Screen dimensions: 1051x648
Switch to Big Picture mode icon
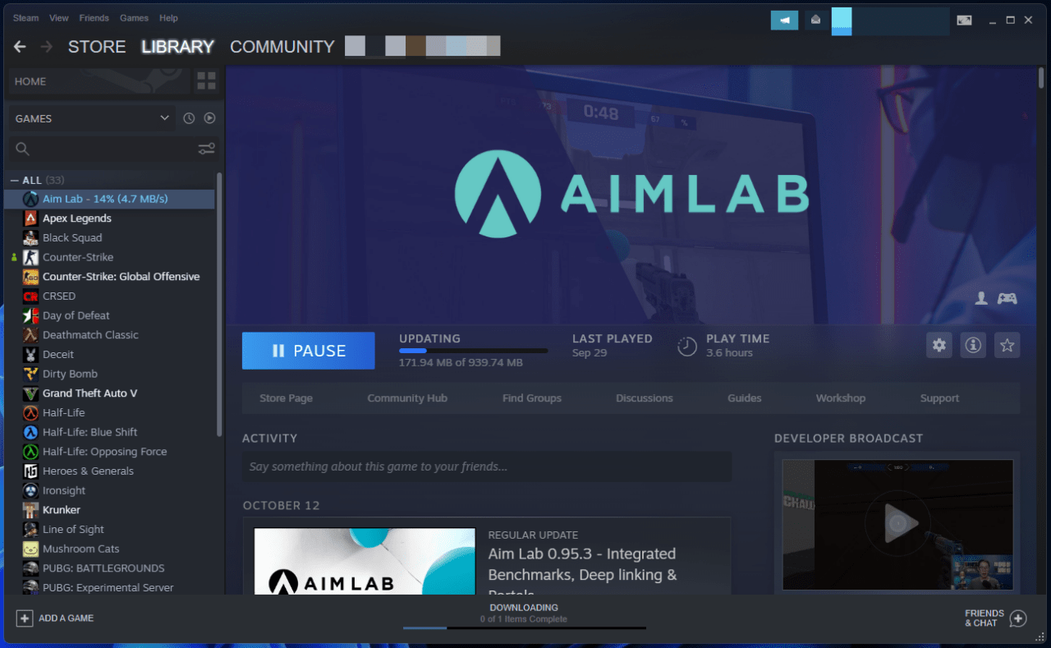(x=964, y=20)
